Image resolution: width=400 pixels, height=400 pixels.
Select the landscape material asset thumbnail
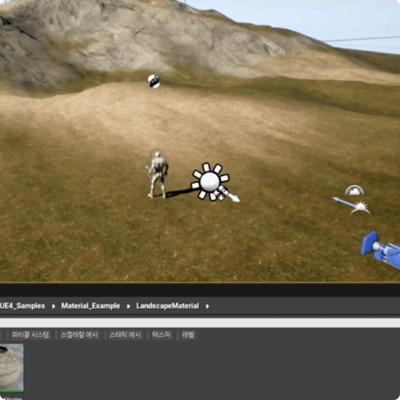12,368
